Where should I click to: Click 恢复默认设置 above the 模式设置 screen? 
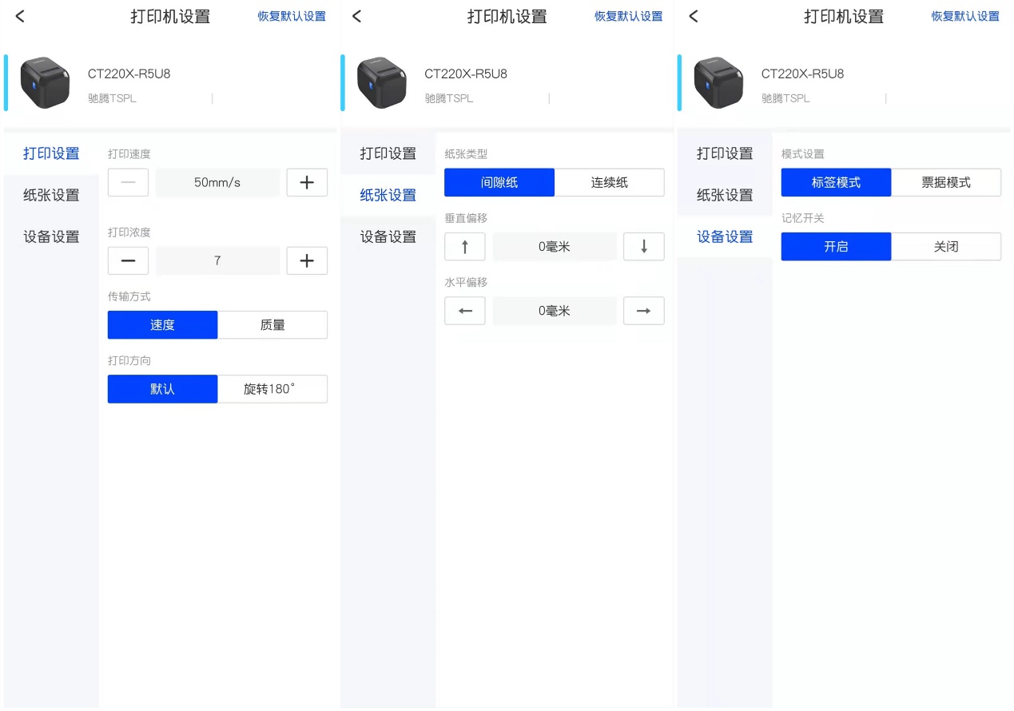pos(965,16)
